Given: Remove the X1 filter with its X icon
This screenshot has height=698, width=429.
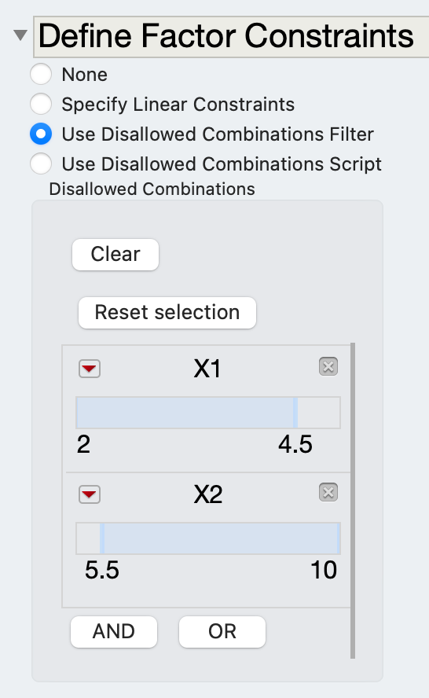Looking at the screenshot, I should (x=328, y=367).
